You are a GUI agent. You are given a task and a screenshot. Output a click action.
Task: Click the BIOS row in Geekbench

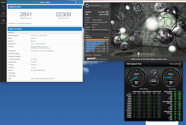(x=45, y=79)
